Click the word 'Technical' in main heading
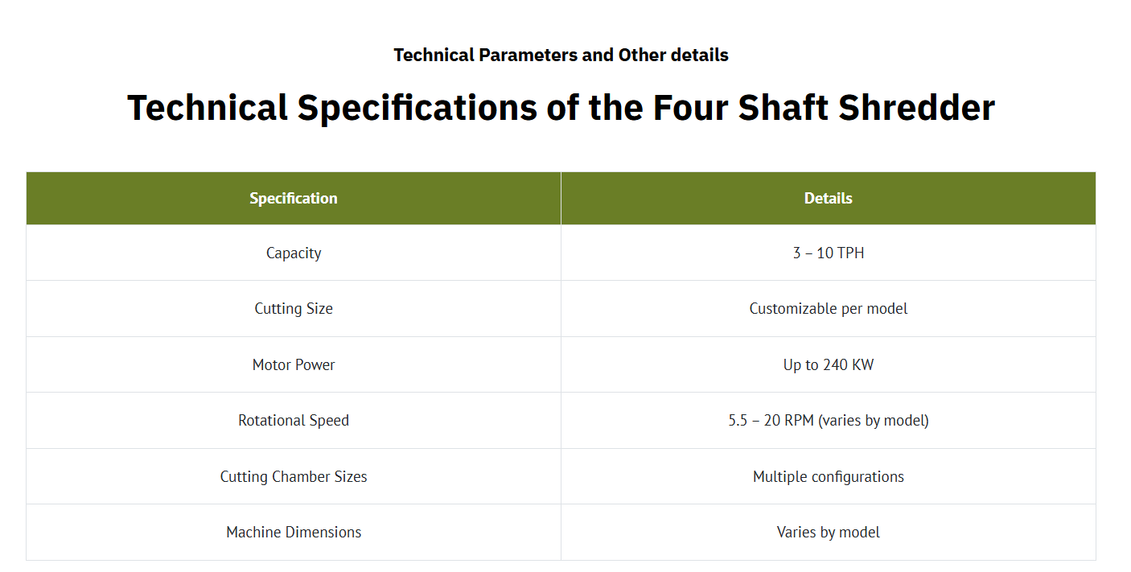1131x572 pixels. [x=208, y=107]
